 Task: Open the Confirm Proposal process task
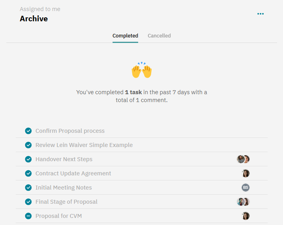click(x=70, y=131)
